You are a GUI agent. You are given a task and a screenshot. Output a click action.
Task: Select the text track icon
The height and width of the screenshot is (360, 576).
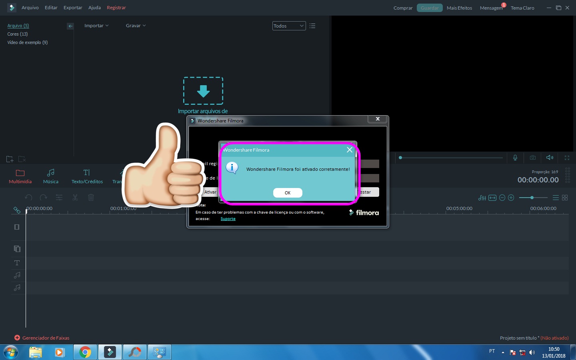point(17,263)
